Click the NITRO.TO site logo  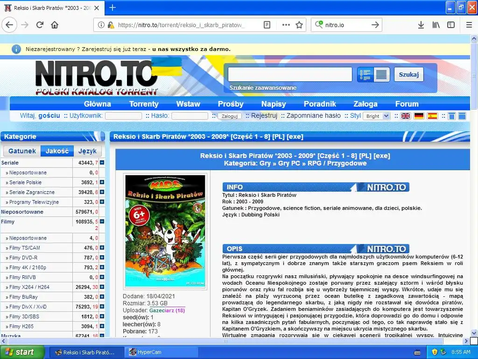click(97, 78)
